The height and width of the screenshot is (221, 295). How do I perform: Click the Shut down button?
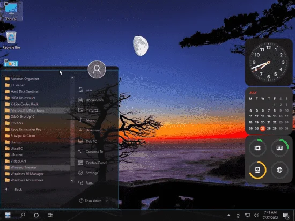[x=91, y=200]
